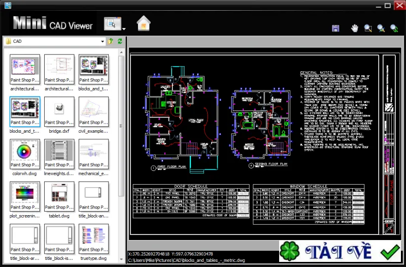The height and width of the screenshot is (267, 406).
Task: Click the Door Schedule table
Action: pyautogui.click(x=191, y=201)
